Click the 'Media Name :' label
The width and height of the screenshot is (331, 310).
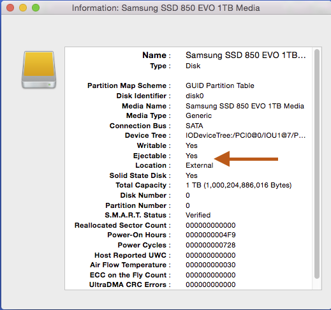coord(146,106)
